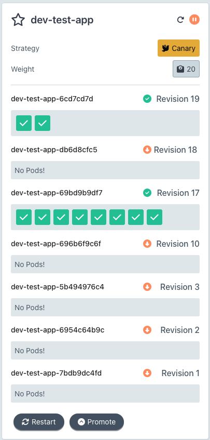Click the green healthy icon for Revision 17
The image size is (210, 440).
coord(147,193)
